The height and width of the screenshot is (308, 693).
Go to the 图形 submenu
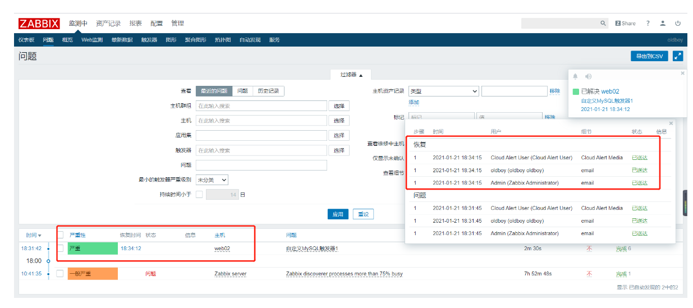[x=171, y=40]
